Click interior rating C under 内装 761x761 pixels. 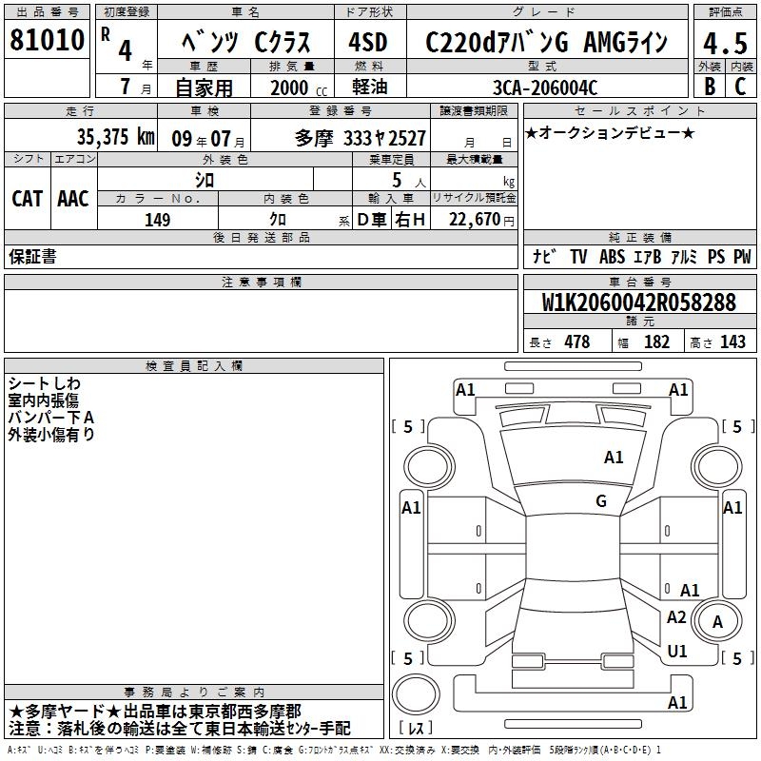(741, 87)
